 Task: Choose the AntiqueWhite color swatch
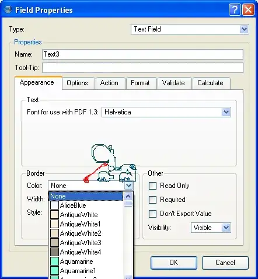coord(54,215)
